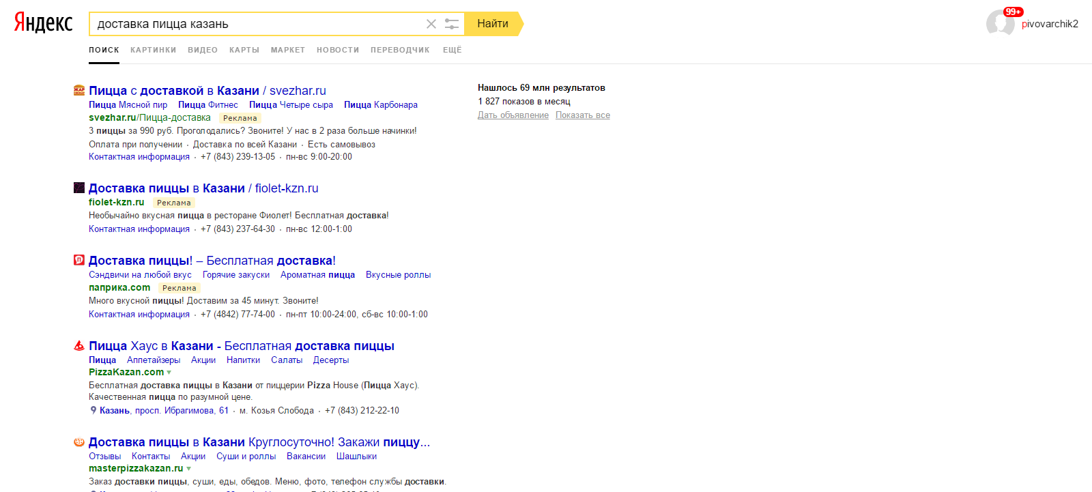
Task: Open 'Салаты' sitelink
Action: [287, 360]
